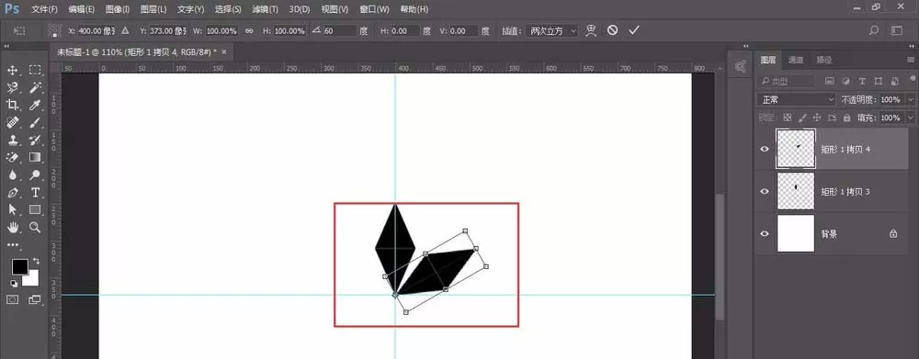Switch to the 路径 tab

point(823,60)
